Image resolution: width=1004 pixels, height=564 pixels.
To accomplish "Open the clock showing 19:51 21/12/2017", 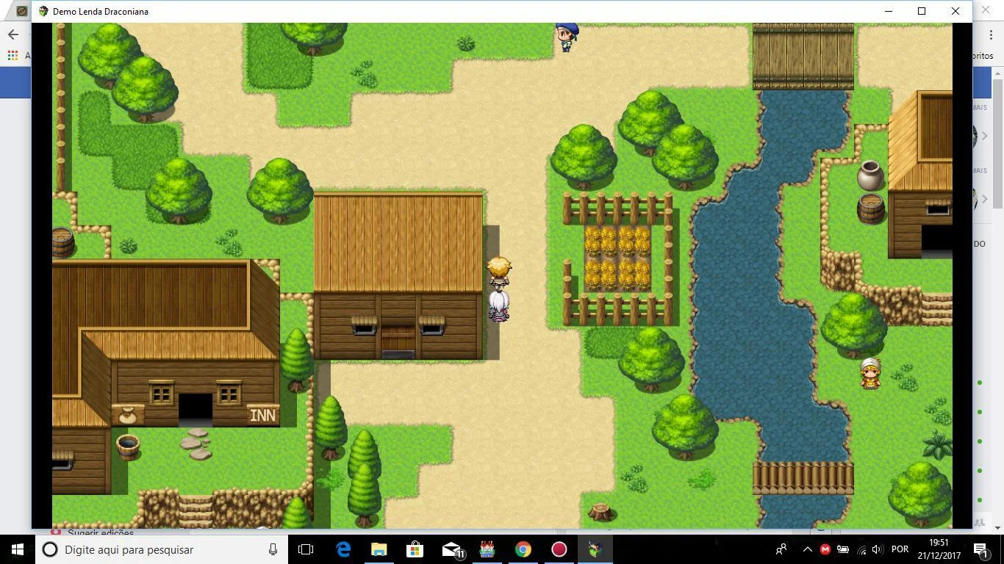I will (938, 549).
